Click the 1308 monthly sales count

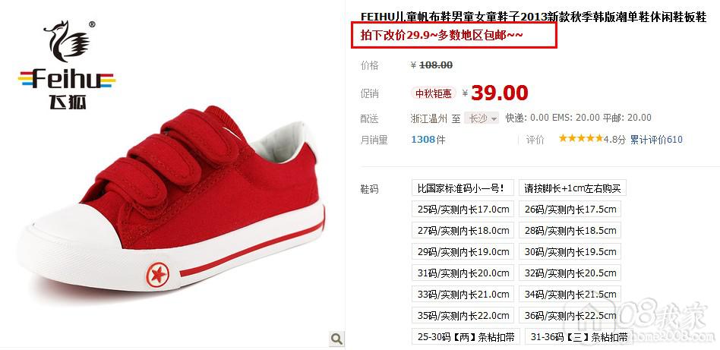[x=423, y=139]
